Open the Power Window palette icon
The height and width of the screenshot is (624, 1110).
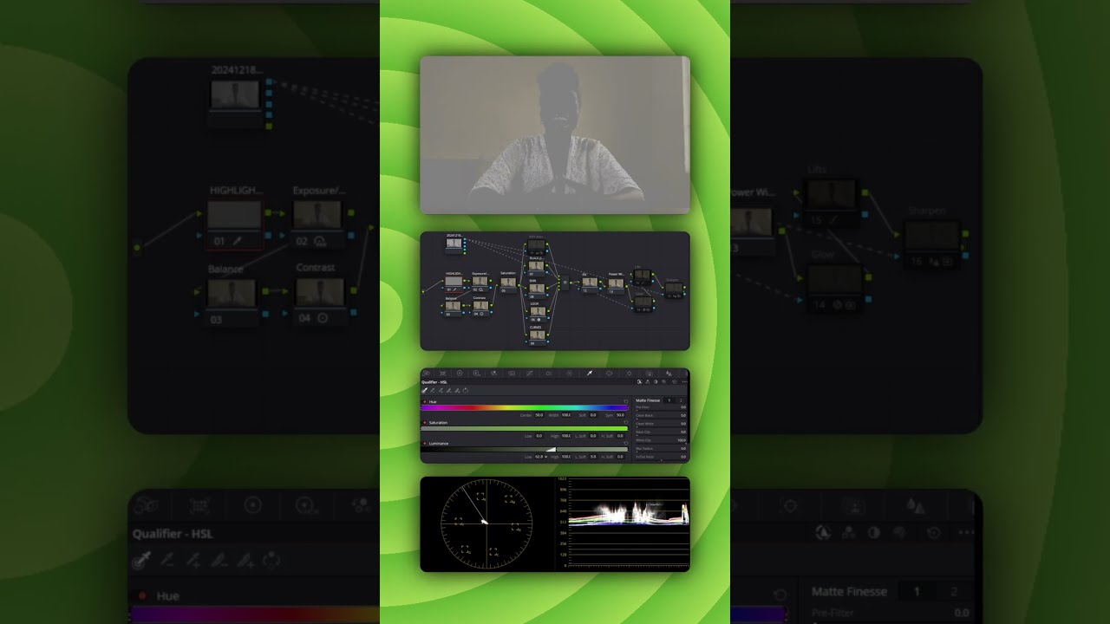pos(610,374)
